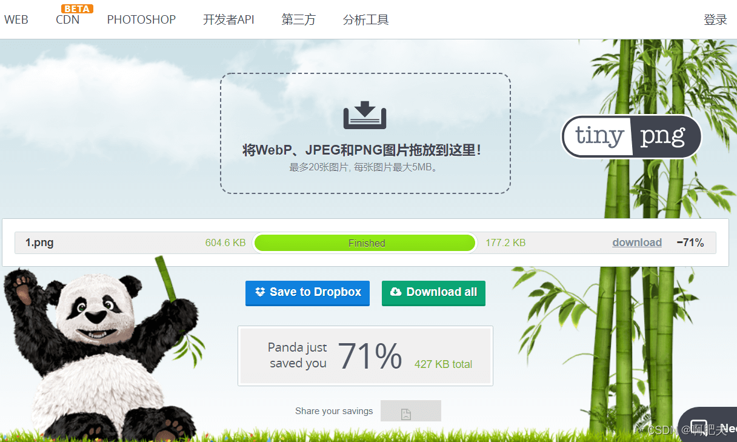This screenshot has height=442, width=737.
Task: Click the green Finished progress bar
Action: point(365,243)
